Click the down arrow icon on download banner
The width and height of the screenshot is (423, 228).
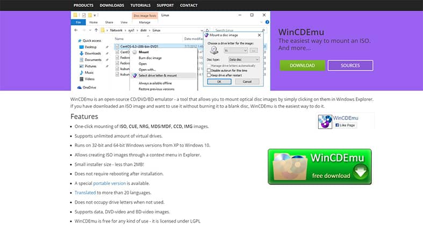(x=361, y=172)
